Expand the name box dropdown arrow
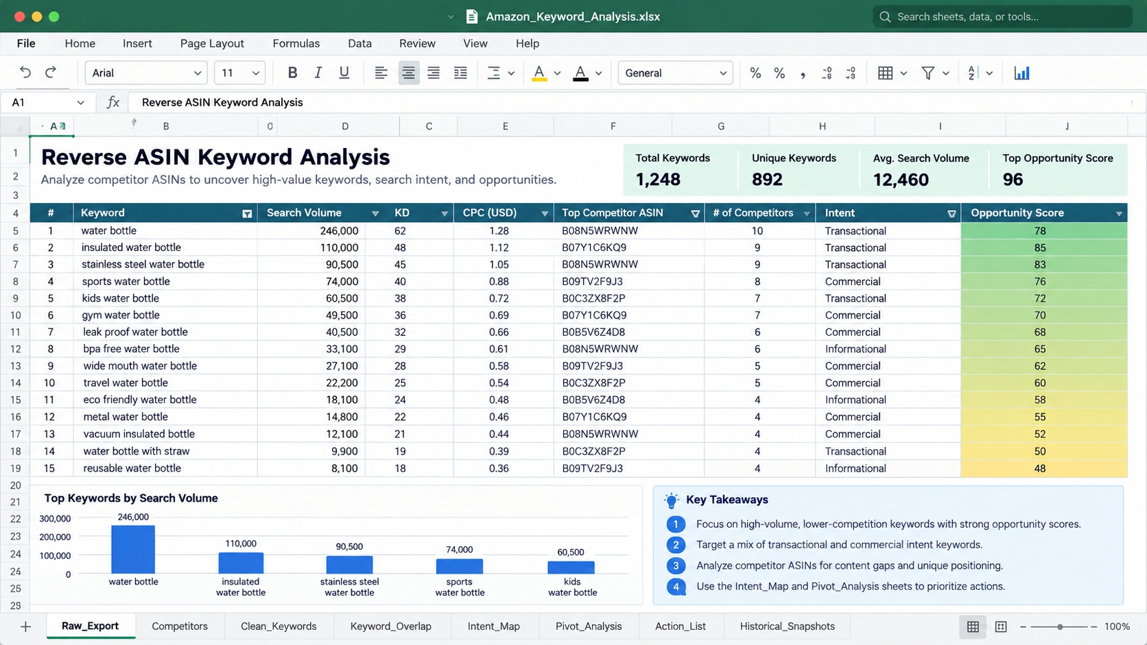This screenshot has width=1147, height=645. click(80, 102)
